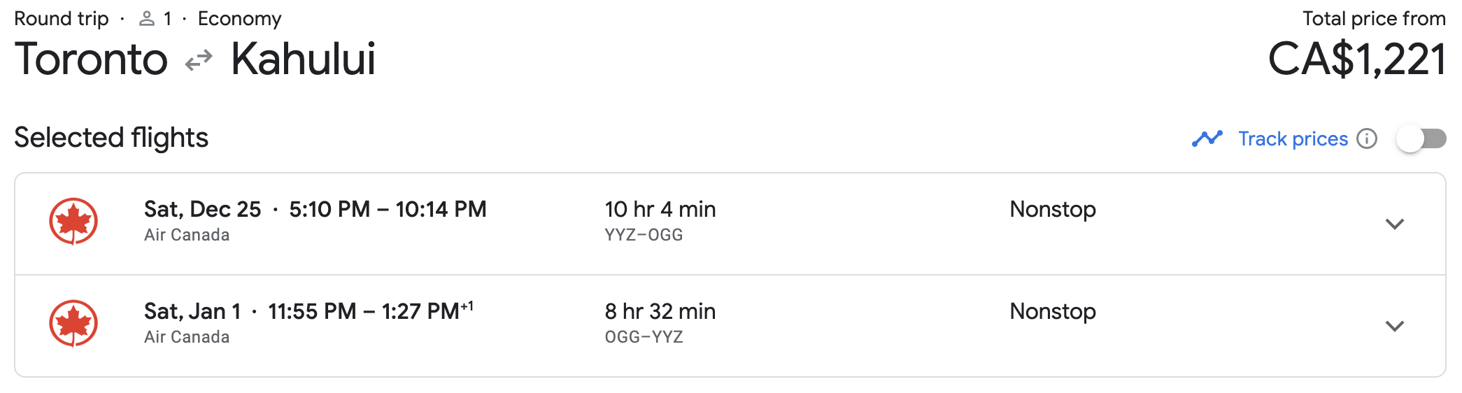Expand the Sat, Dec 25 flight details

(x=1394, y=224)
